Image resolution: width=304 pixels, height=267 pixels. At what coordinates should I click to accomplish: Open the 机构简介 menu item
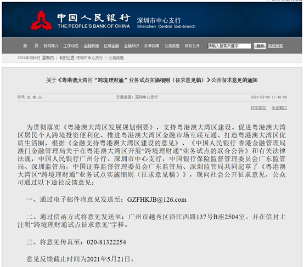click(x=51, y=46)
